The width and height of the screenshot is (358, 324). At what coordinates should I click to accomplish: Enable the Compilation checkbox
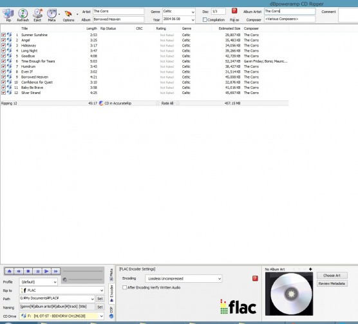[x=205, y=20]
